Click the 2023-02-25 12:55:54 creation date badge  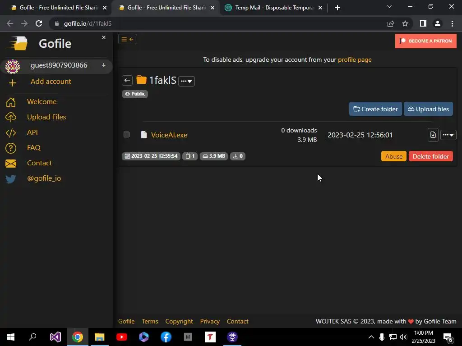click(x=151, y=156)
